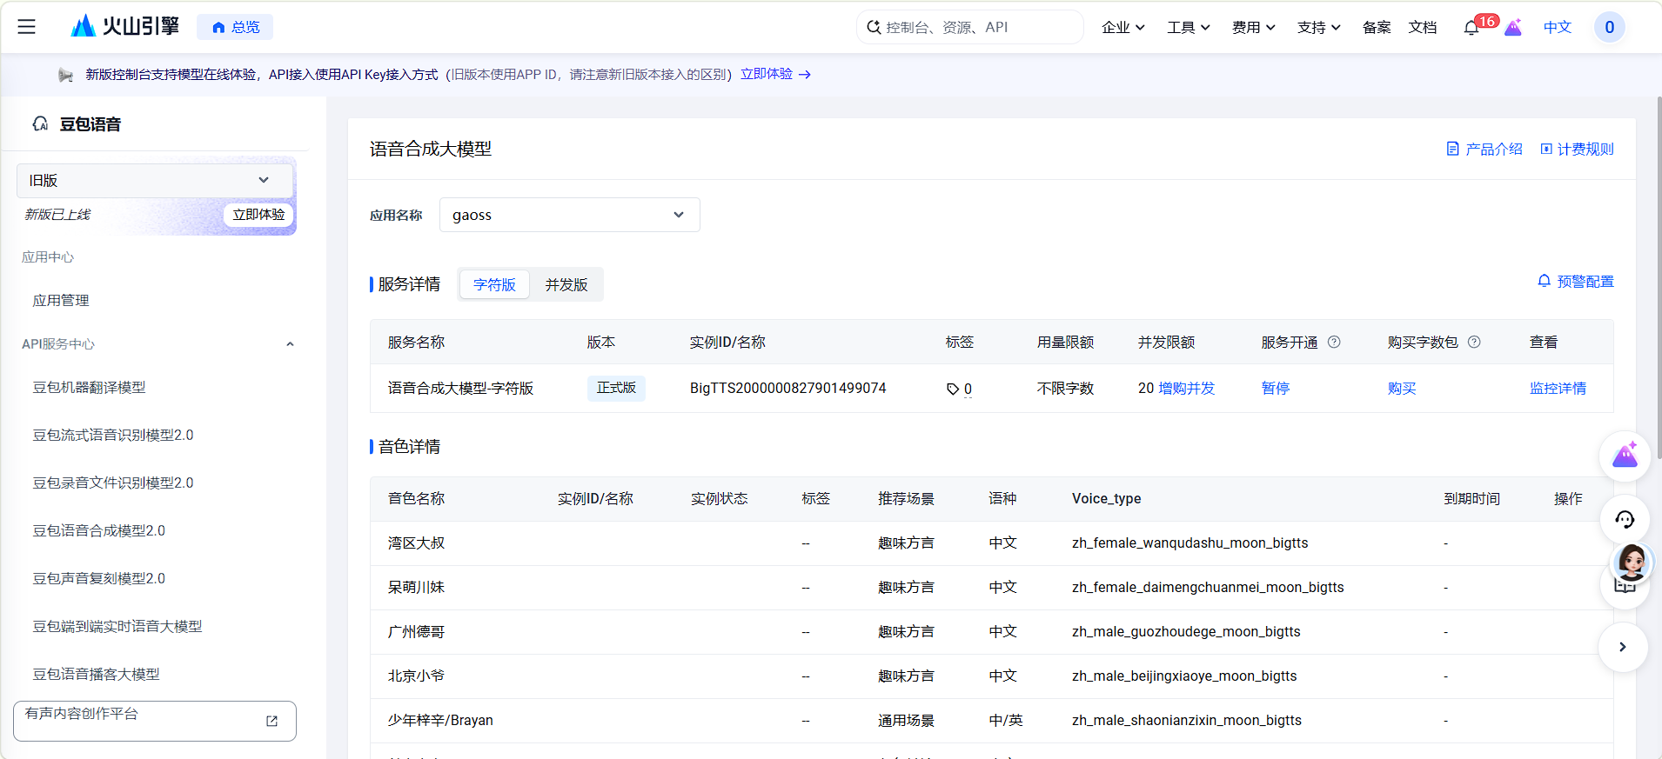Open 豆包录音文件识别模型2.0
The image size is (1662, 759).
click(113, 483)
